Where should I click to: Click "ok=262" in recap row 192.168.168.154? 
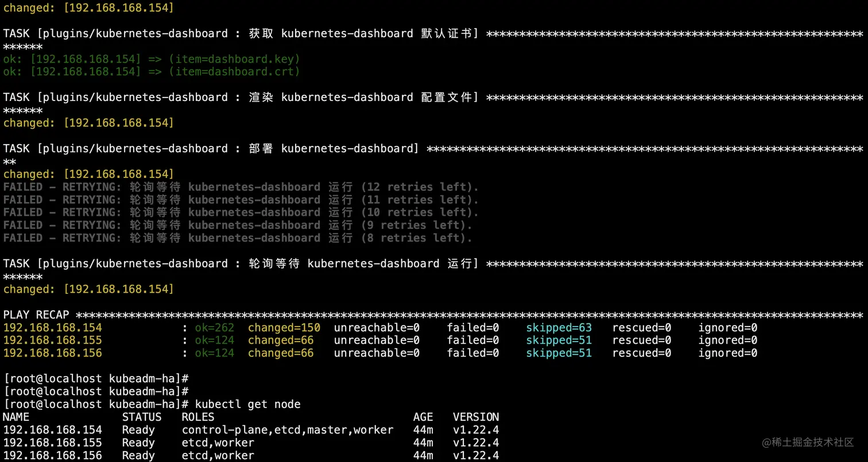point(215,328)
